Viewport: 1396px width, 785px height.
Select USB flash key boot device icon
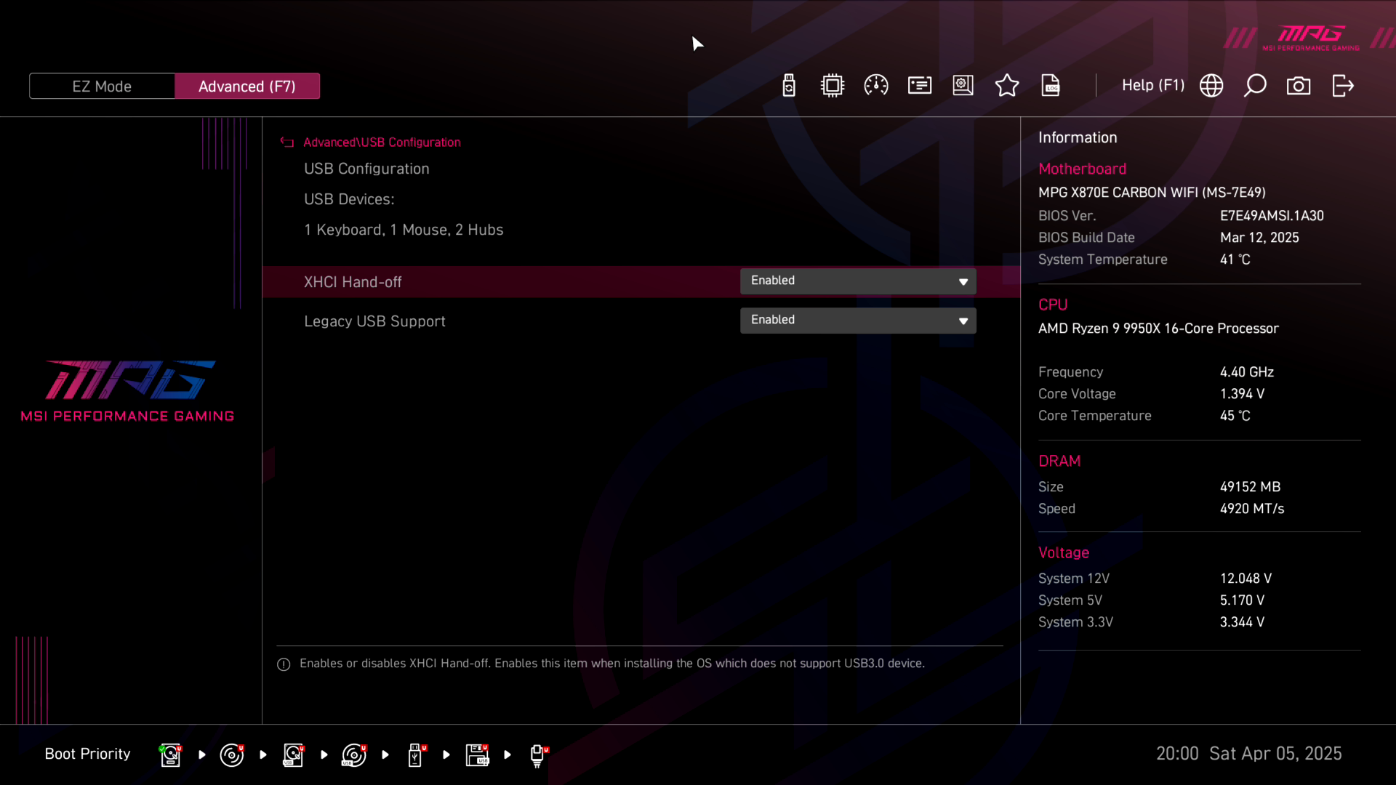(x=415, y=755)
